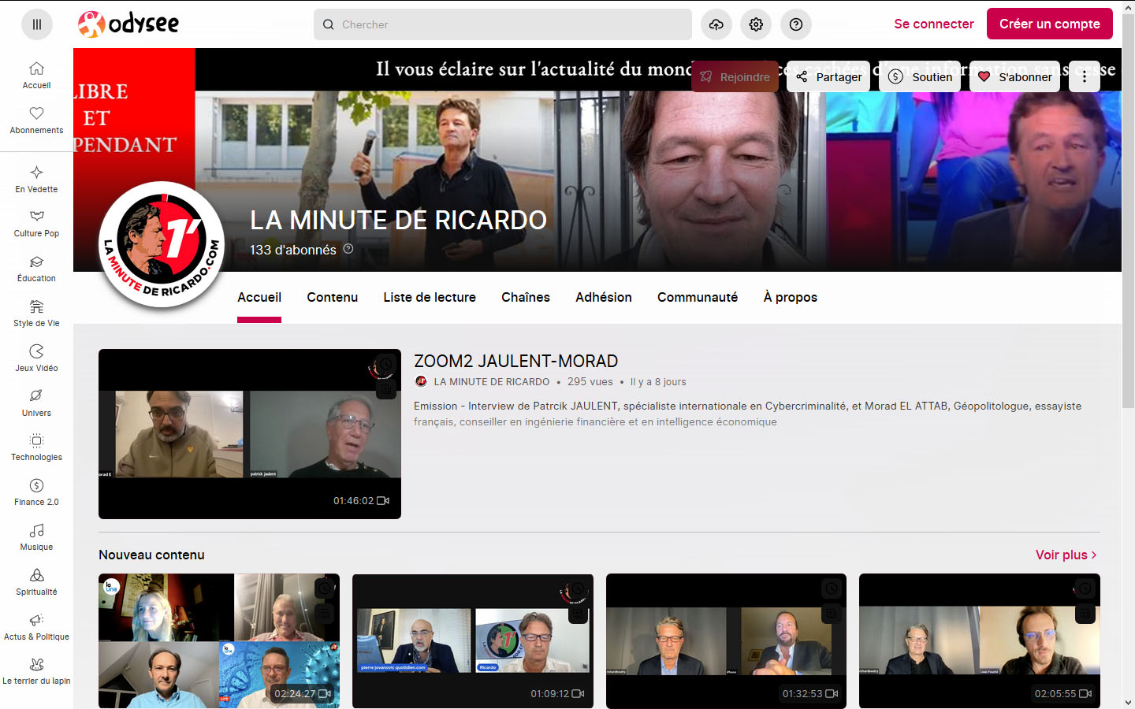The image size is (1135, 709).
Task: Browse the Style de Vie category
Action: pyautogui.click(x=36, y=314)
